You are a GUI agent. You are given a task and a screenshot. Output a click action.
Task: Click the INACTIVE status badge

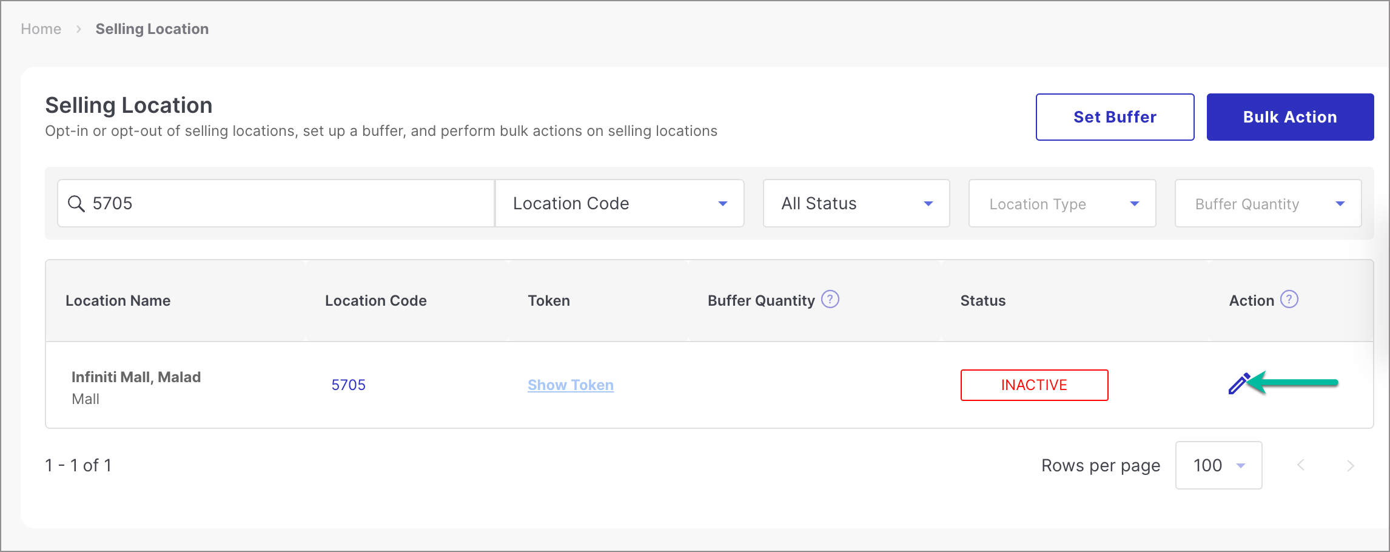pos(1034,385)
